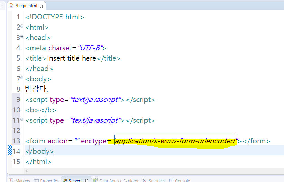Close the begin.html editor tab

[x=41, y=6]
